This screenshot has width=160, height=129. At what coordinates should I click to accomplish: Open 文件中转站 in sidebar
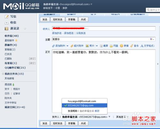(11, 103)
